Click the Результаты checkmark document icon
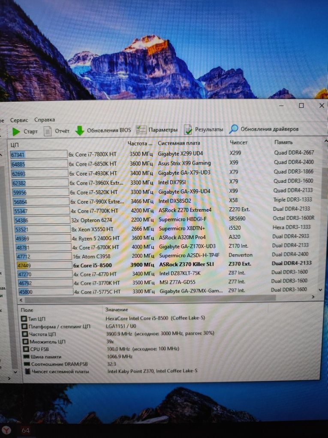328x438 pixels. click(188, 130)
